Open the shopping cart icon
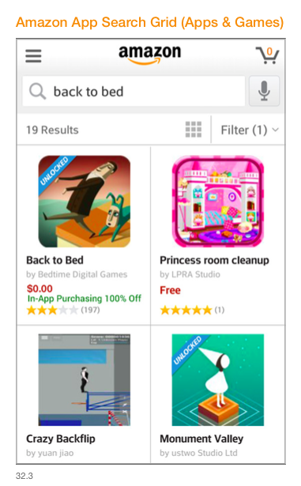 (267, 55)
